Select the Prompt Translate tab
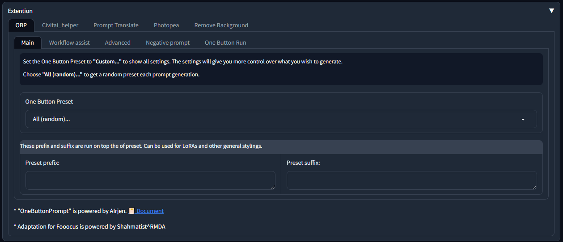563x242 pixels. [x=116, y=25]
